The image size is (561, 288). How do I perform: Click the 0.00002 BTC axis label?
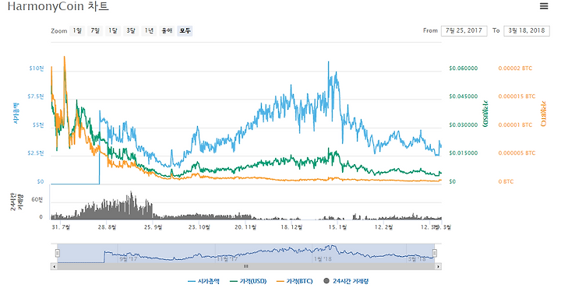pos(515,68)
